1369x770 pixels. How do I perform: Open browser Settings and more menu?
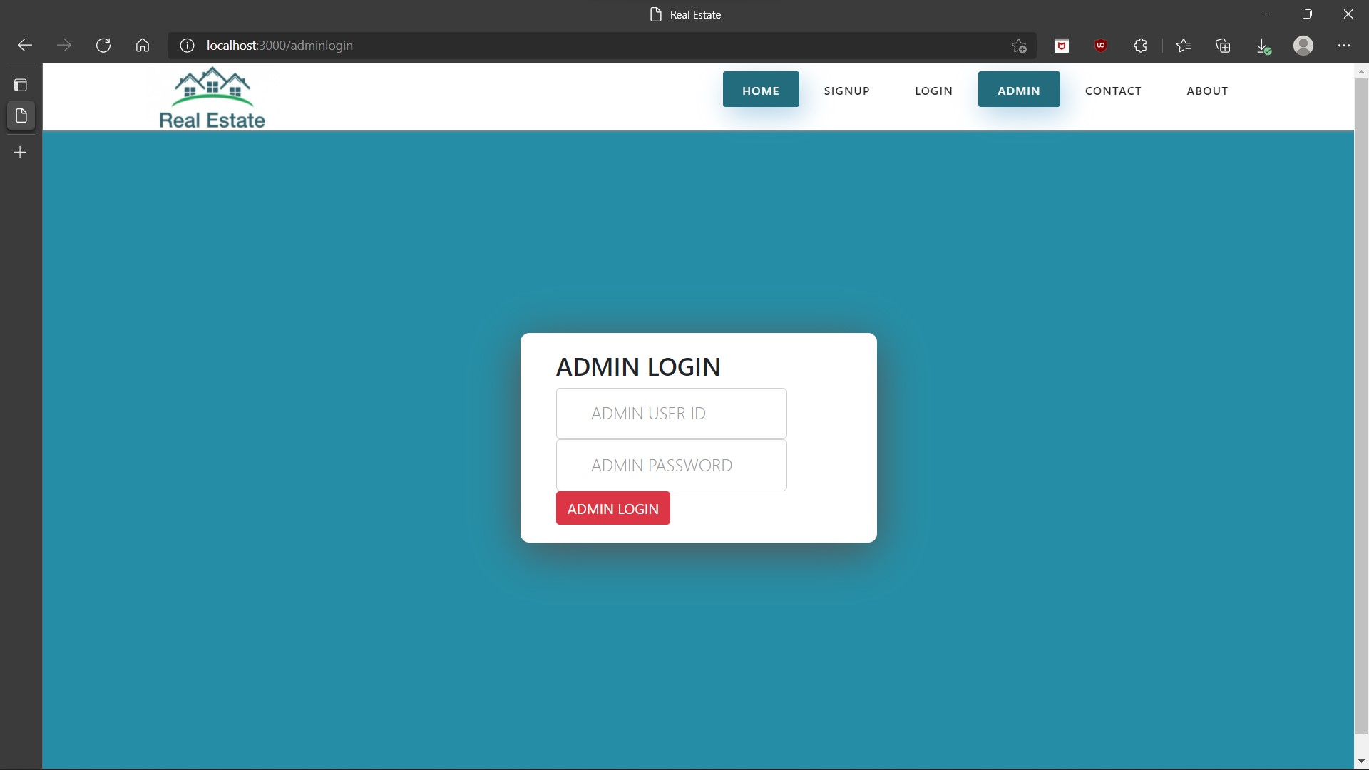tap(1344, 46)
